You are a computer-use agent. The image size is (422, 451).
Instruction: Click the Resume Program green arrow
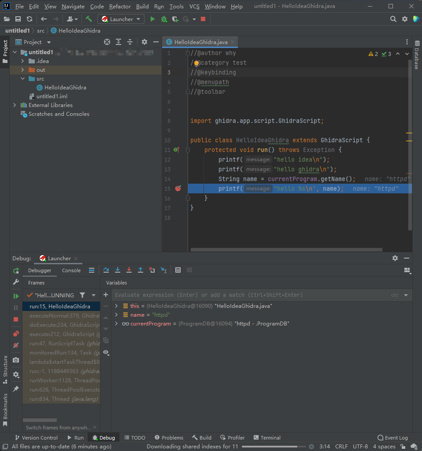(x=16, y=296)
